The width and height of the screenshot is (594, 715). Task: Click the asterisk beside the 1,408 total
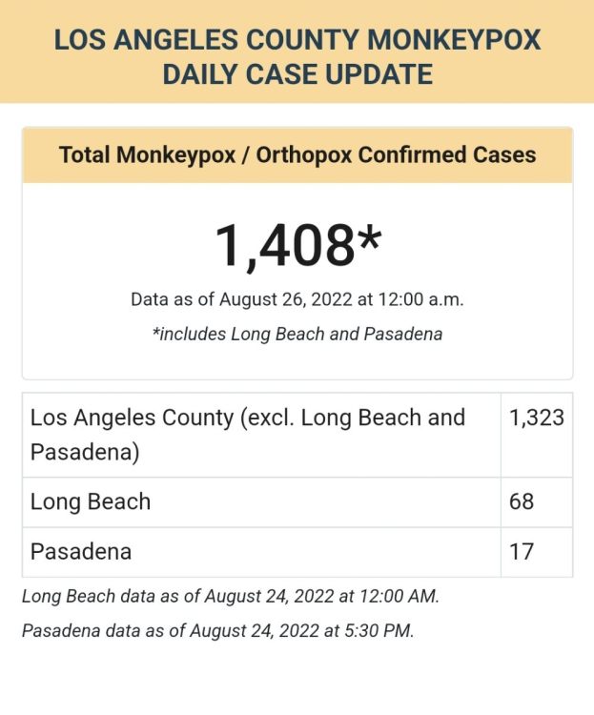368,238
